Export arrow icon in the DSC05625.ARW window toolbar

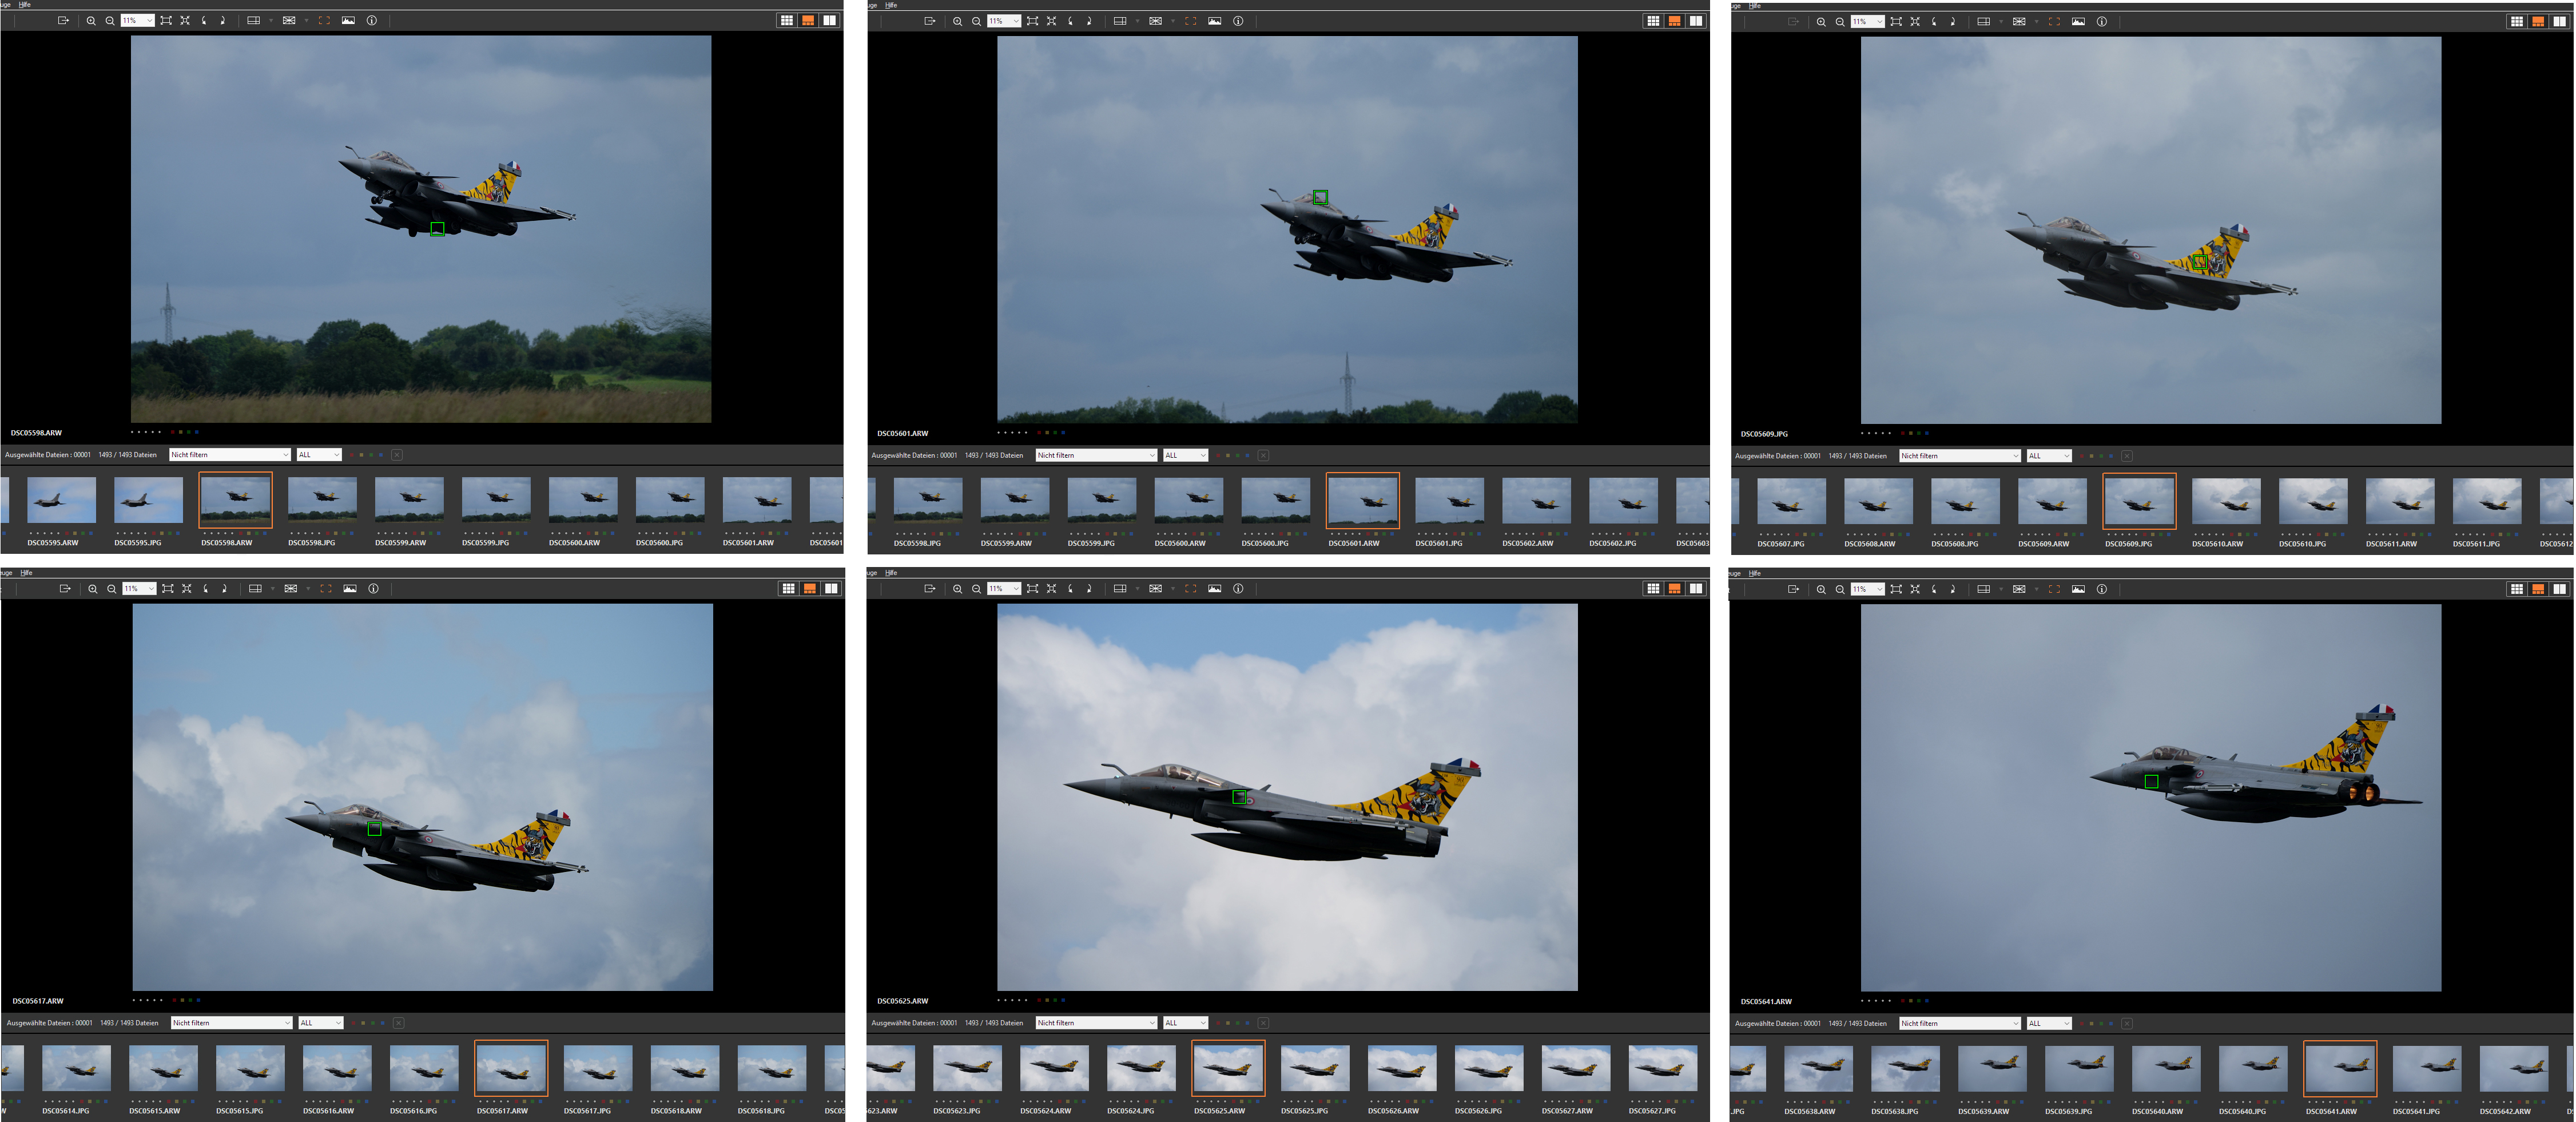tap(929, 589)
